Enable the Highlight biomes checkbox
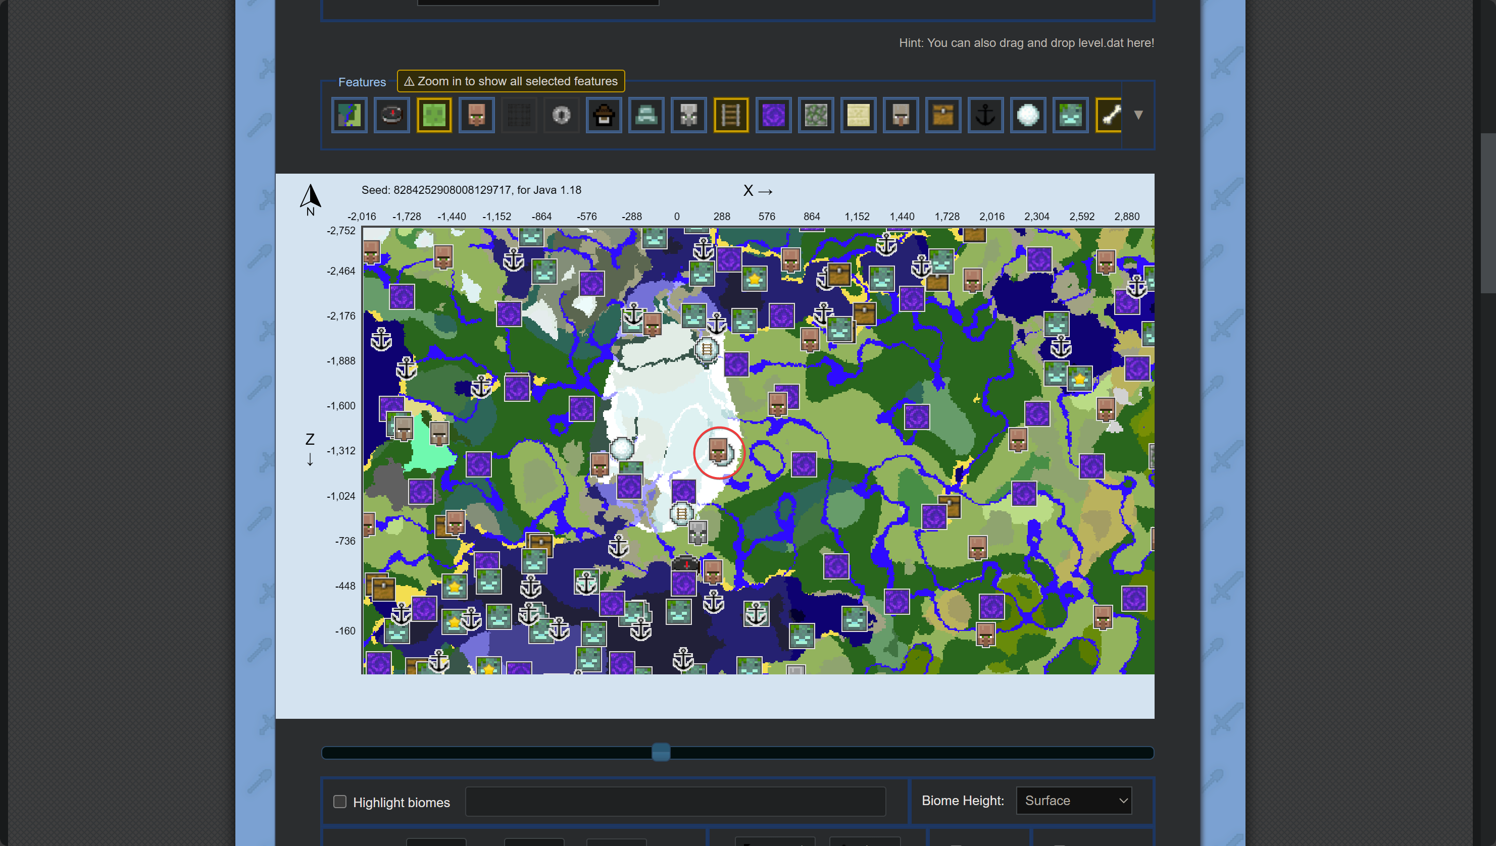The image size is (1496, 846). (x=340, y=802)
